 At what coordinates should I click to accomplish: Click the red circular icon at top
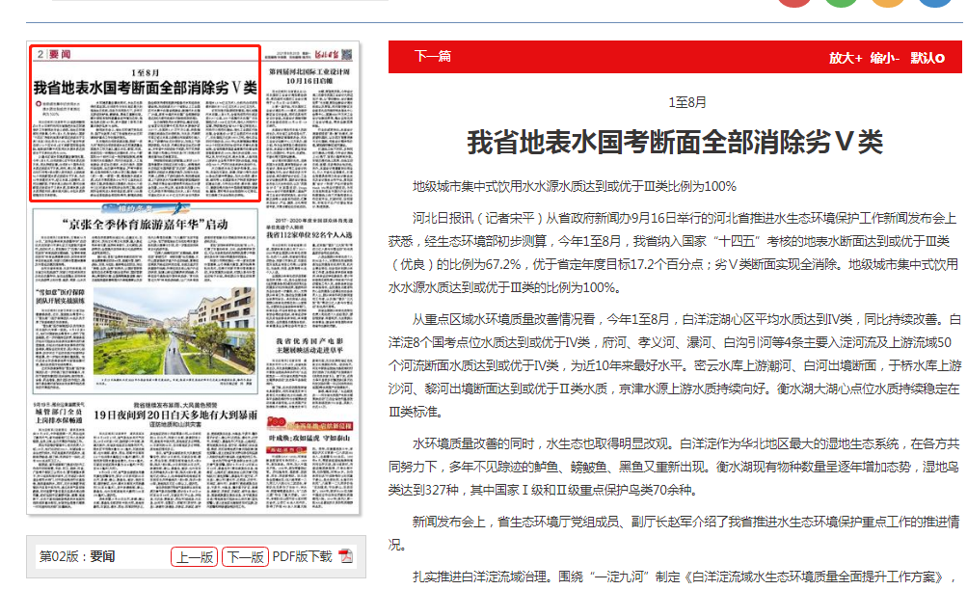click(x=793, y=3)
